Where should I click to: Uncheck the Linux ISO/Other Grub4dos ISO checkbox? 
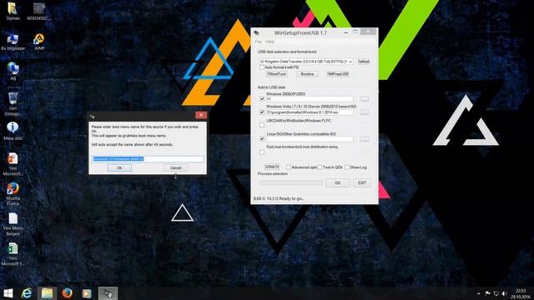coord(262,139)
